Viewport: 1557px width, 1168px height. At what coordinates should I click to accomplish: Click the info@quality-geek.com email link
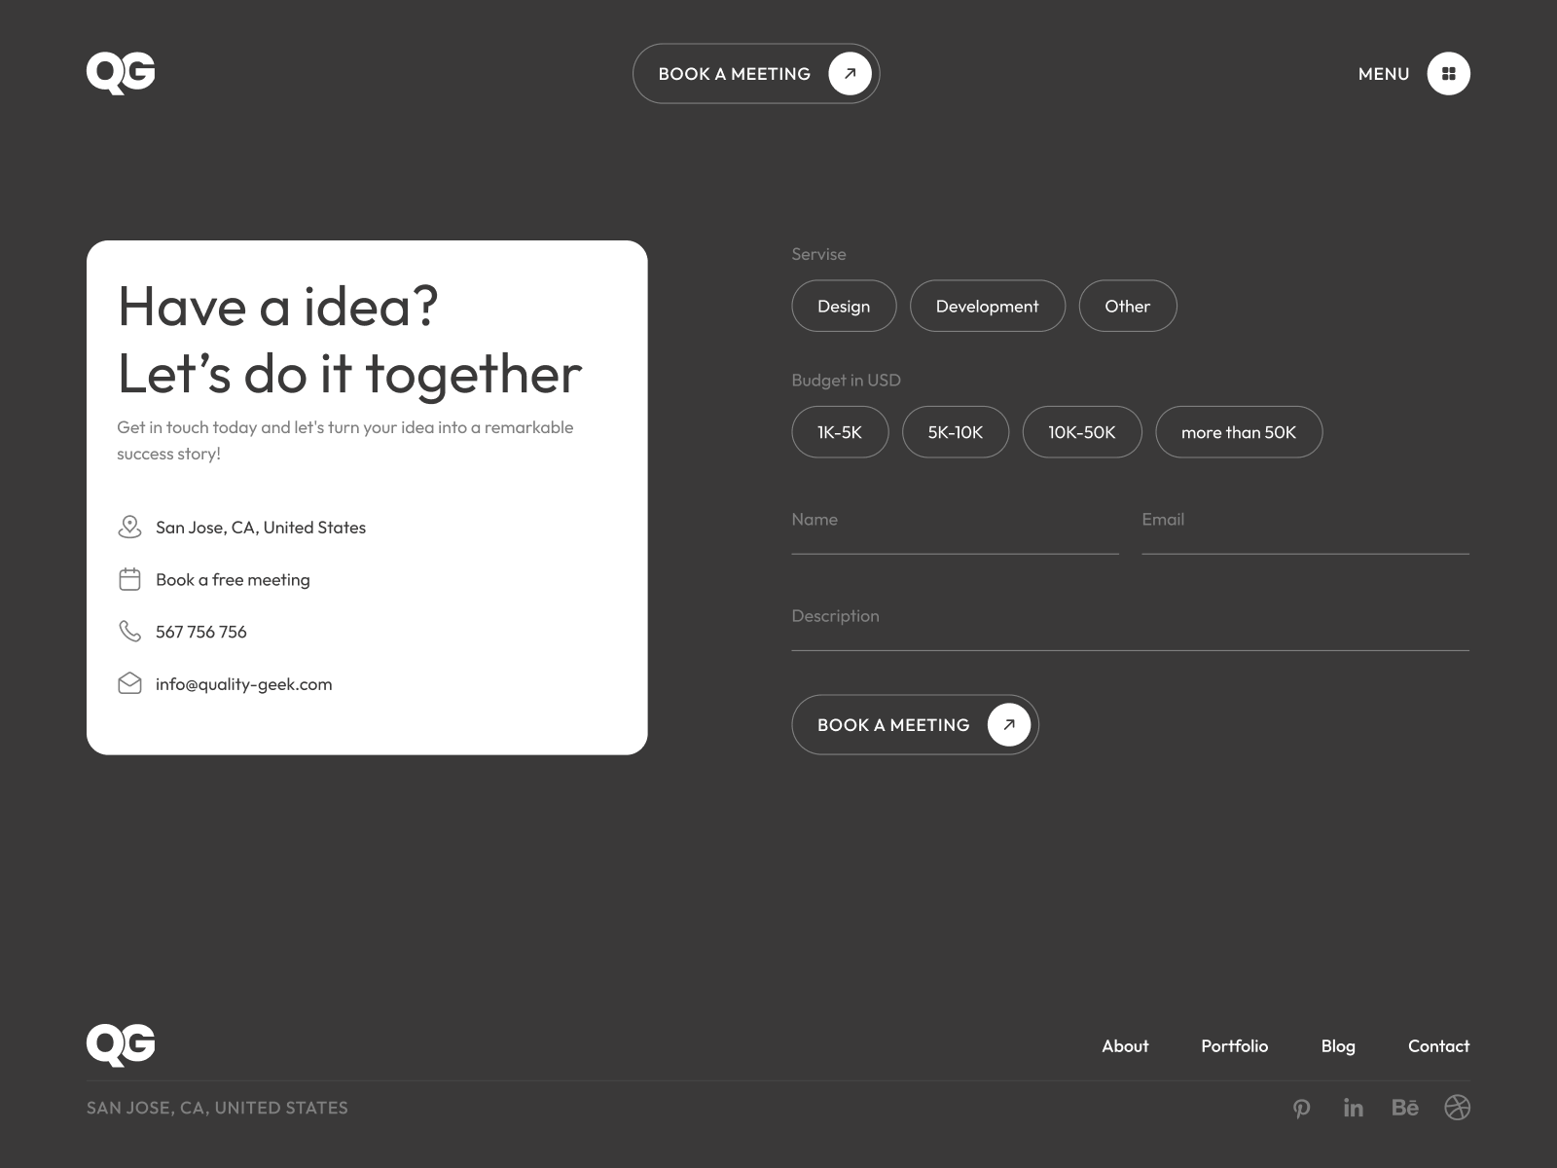pyautogui.click(x=244, y=684)
